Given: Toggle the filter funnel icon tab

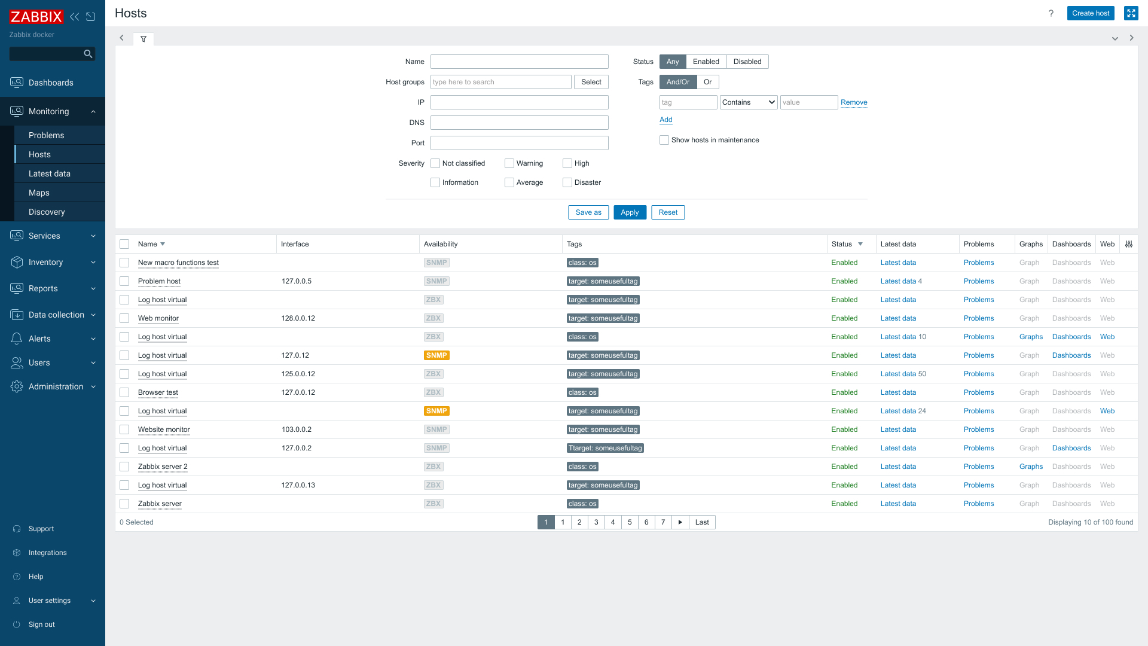Looking at the screenshot, I should [x=143, y=39].
